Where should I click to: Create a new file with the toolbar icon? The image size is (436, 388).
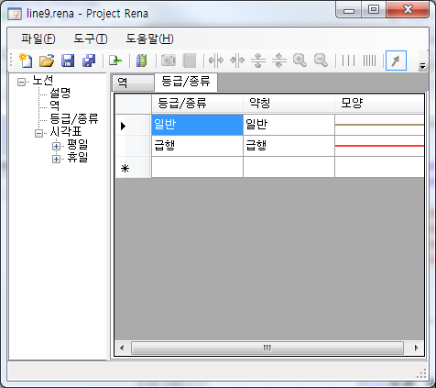point(26,61)
